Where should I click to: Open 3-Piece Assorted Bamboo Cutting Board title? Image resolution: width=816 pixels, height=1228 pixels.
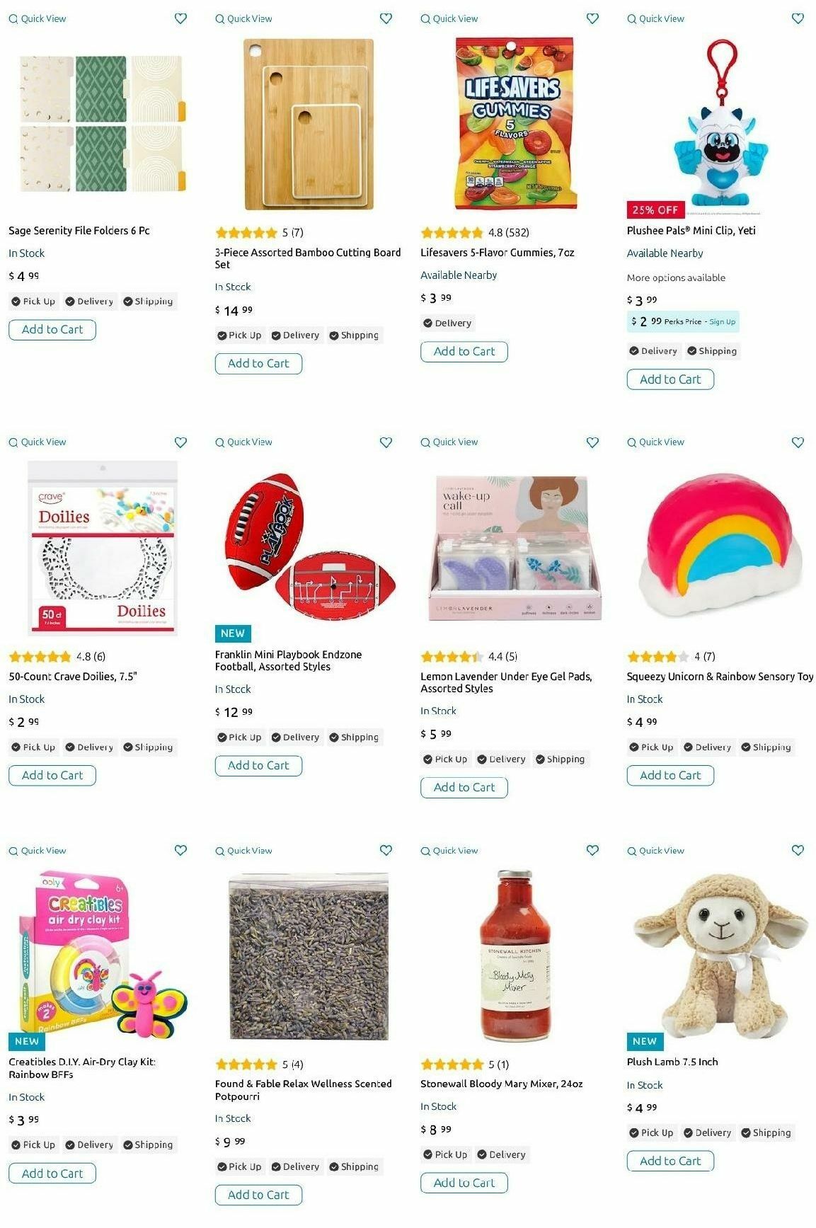308,258
